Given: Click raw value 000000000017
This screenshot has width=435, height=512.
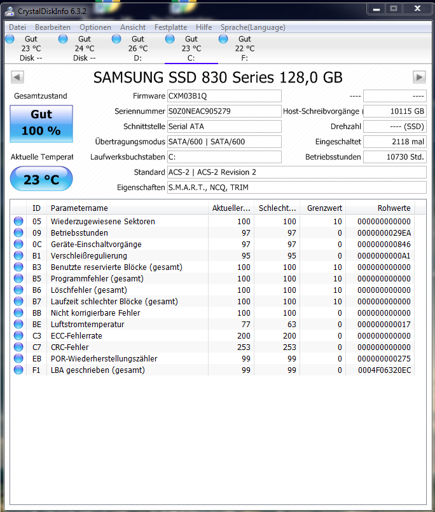Looking at the screenshot, I should 384,324.
